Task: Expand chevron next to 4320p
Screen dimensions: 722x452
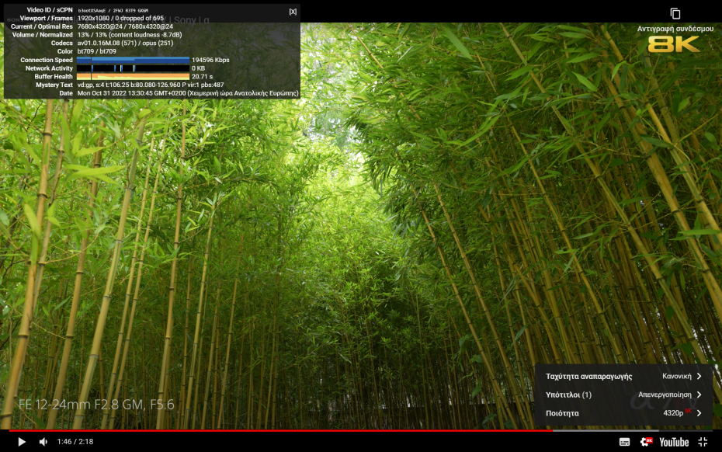Action: tap(699, 413)
